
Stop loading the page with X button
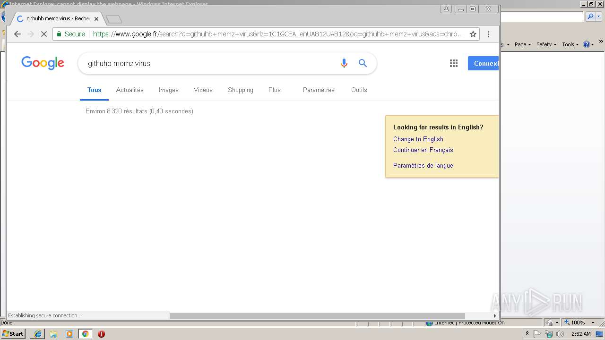pos(43,34)
